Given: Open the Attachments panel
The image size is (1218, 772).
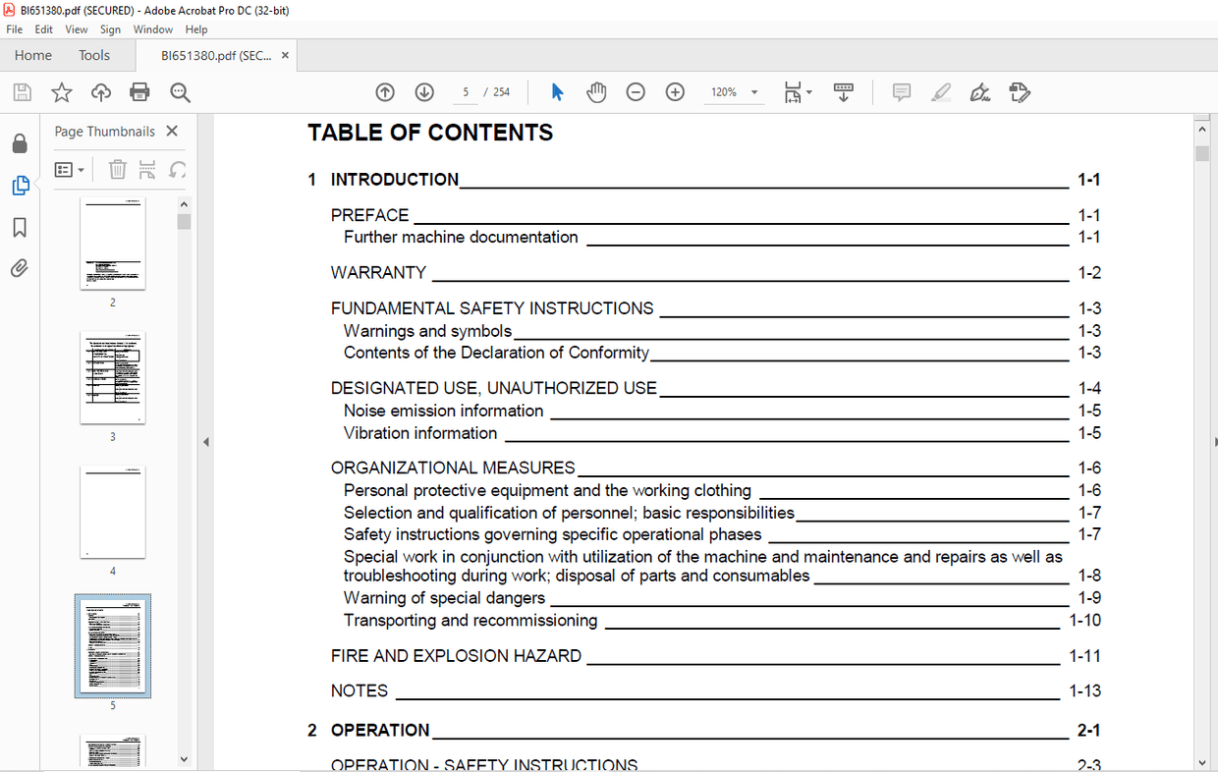Looking at the screenshot, I should pos(20,267).
